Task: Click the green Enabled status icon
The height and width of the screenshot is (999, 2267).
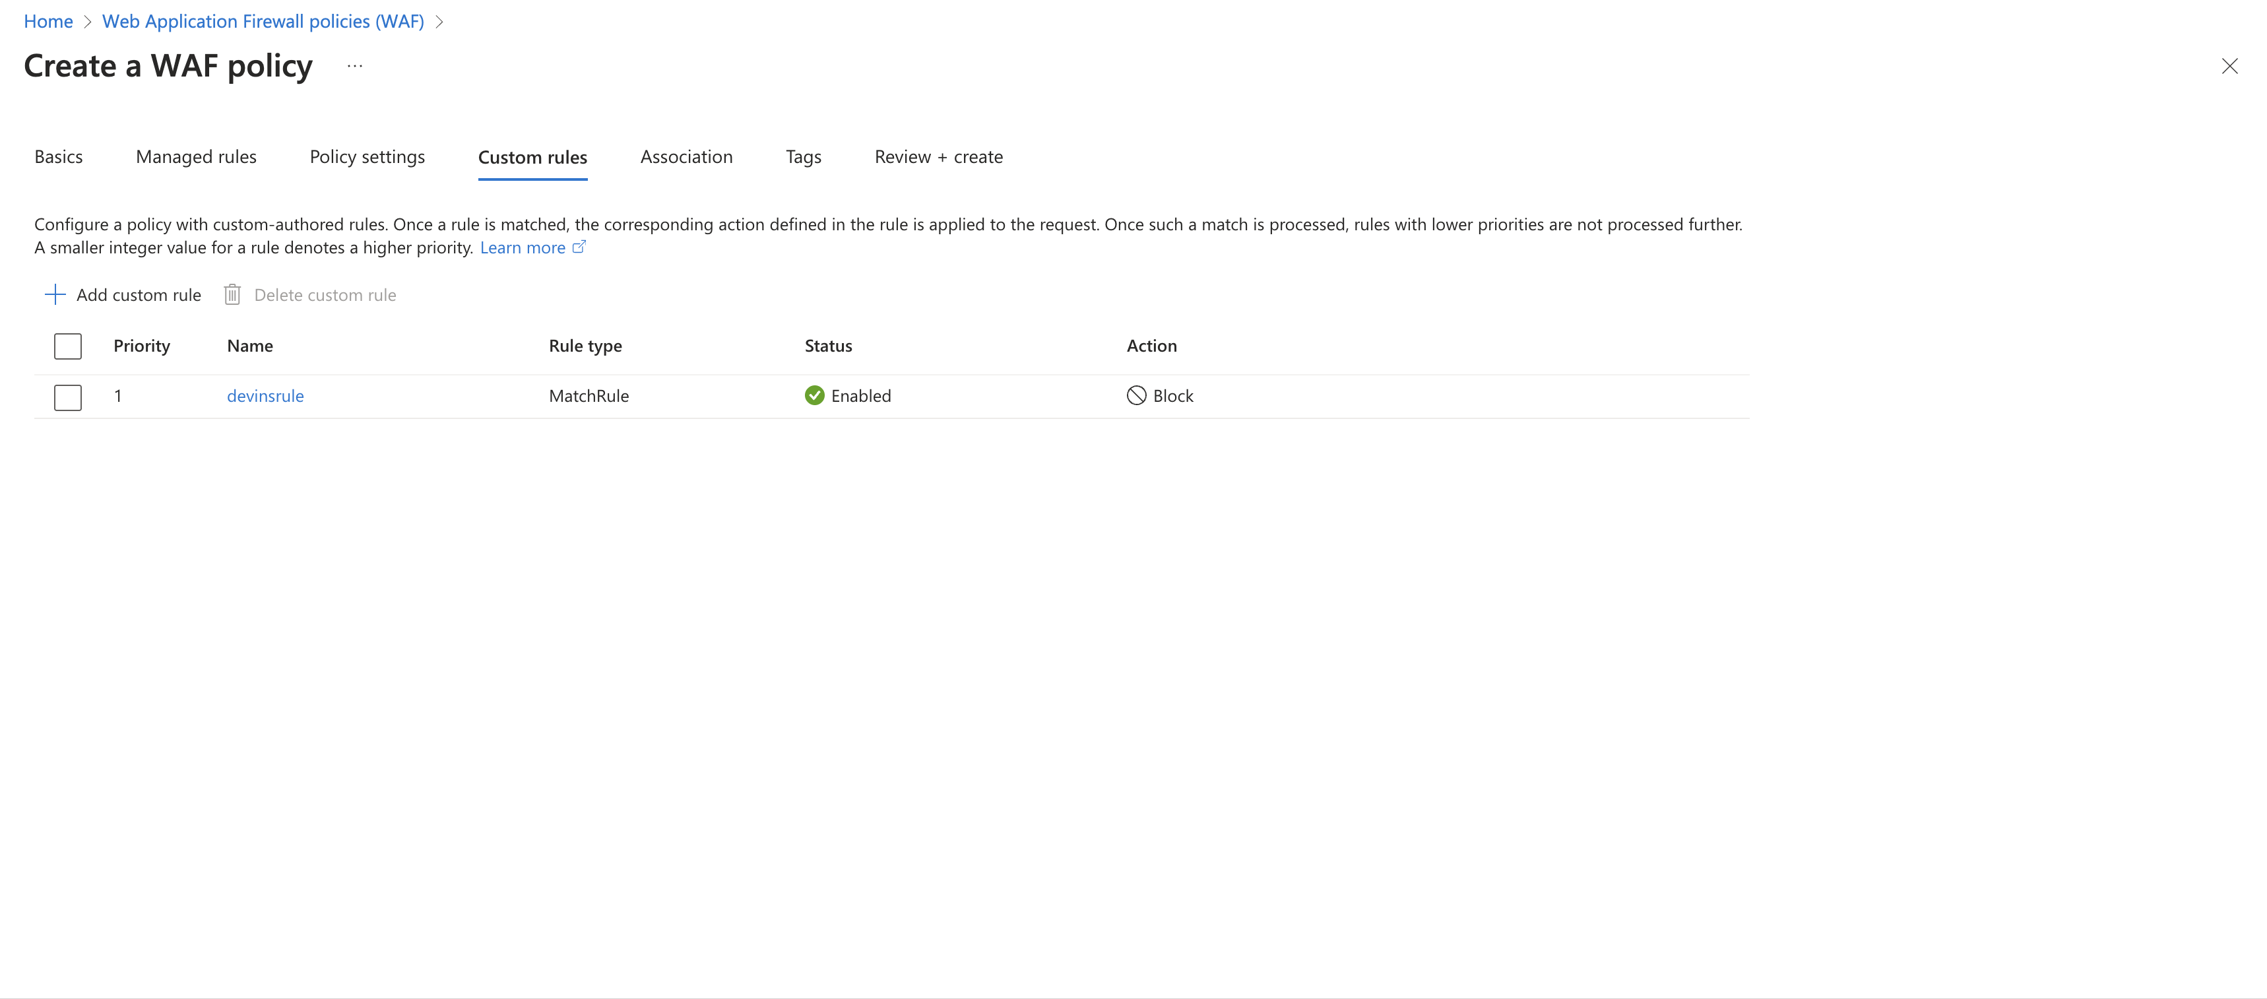Action: tap(814, 395)
